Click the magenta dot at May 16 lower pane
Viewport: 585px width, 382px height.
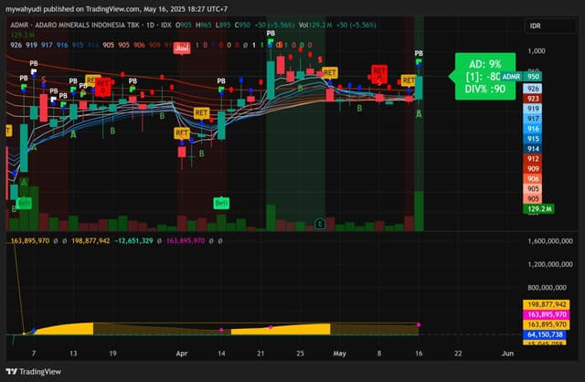tap(419, 325)
